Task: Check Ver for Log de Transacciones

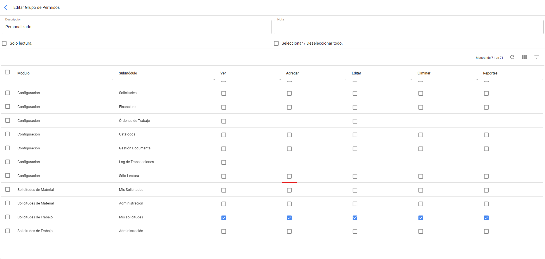Action: tap(223, 162)
